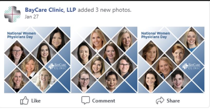This screenshot has width=210, height=111.
Task: Open the bottom-left diamond portrait of the right collage
Action: [x=151, y=80]
